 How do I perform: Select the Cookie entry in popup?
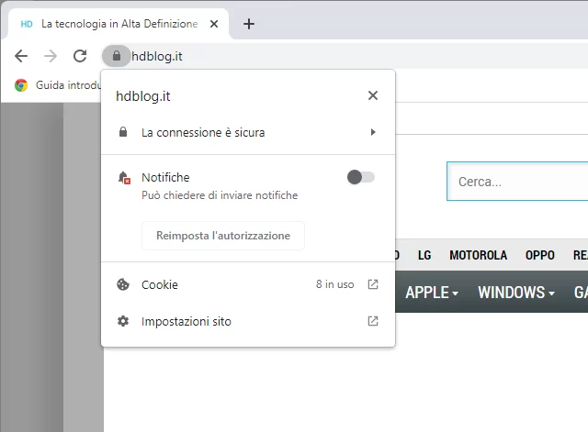[x=160, y=284]
